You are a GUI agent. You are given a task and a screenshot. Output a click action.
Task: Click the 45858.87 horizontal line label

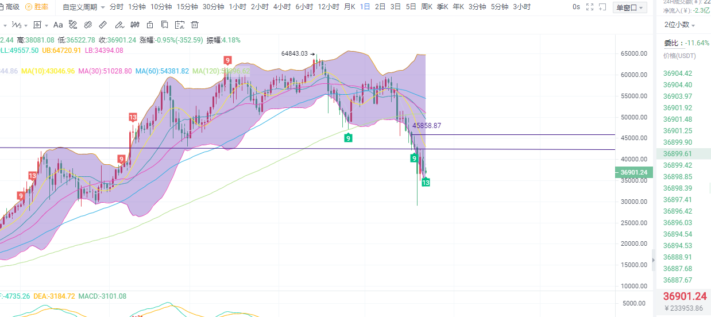click(x=427, y=125)
